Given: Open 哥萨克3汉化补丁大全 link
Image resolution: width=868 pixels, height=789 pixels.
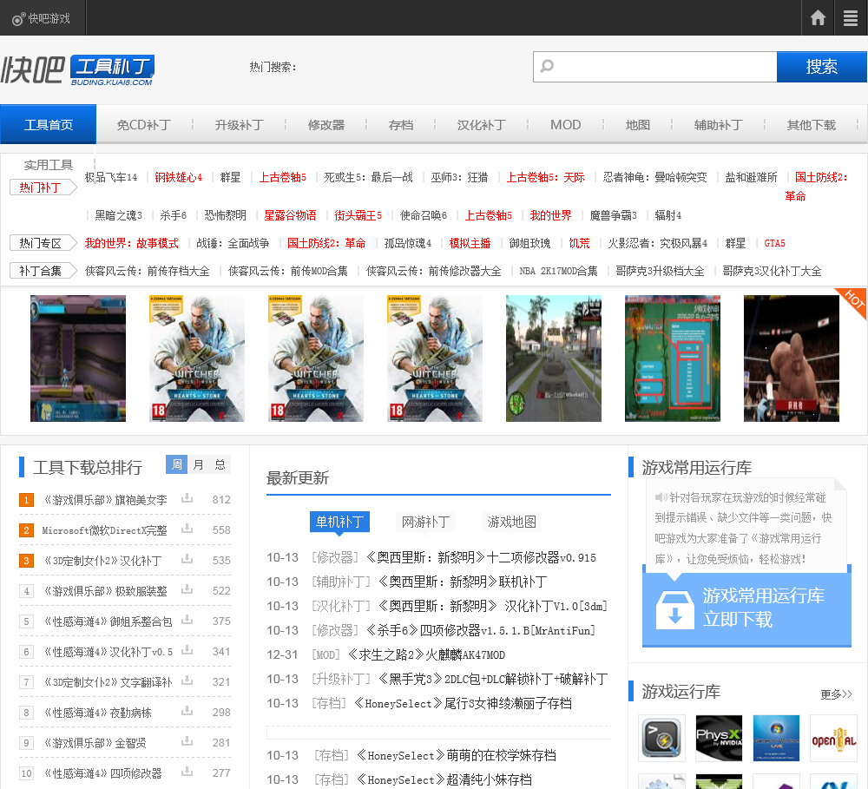Looking at the screenshot, I should pyautogui.click(x=772, y=270).
